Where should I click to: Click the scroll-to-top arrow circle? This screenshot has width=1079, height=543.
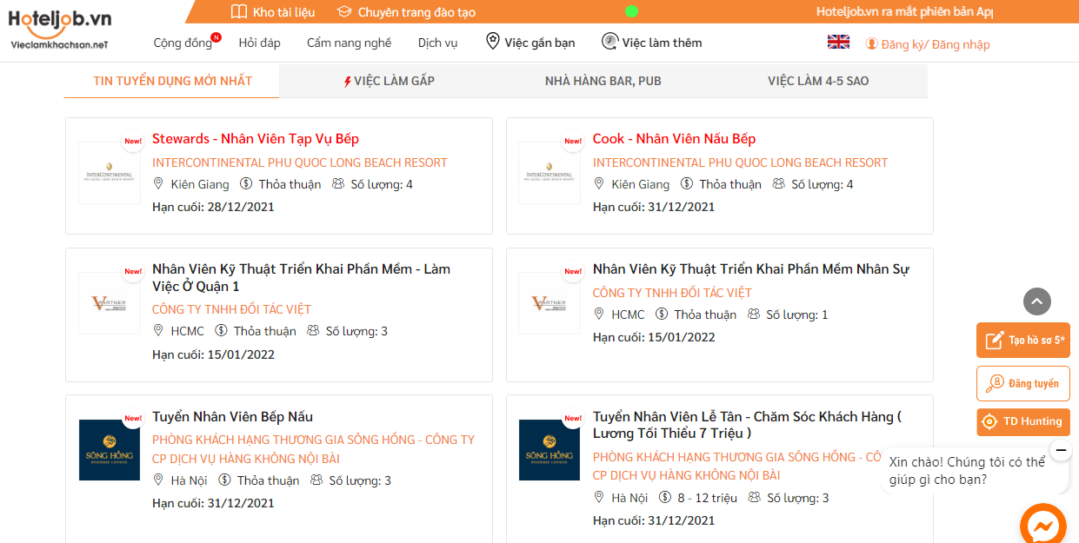1037,301
